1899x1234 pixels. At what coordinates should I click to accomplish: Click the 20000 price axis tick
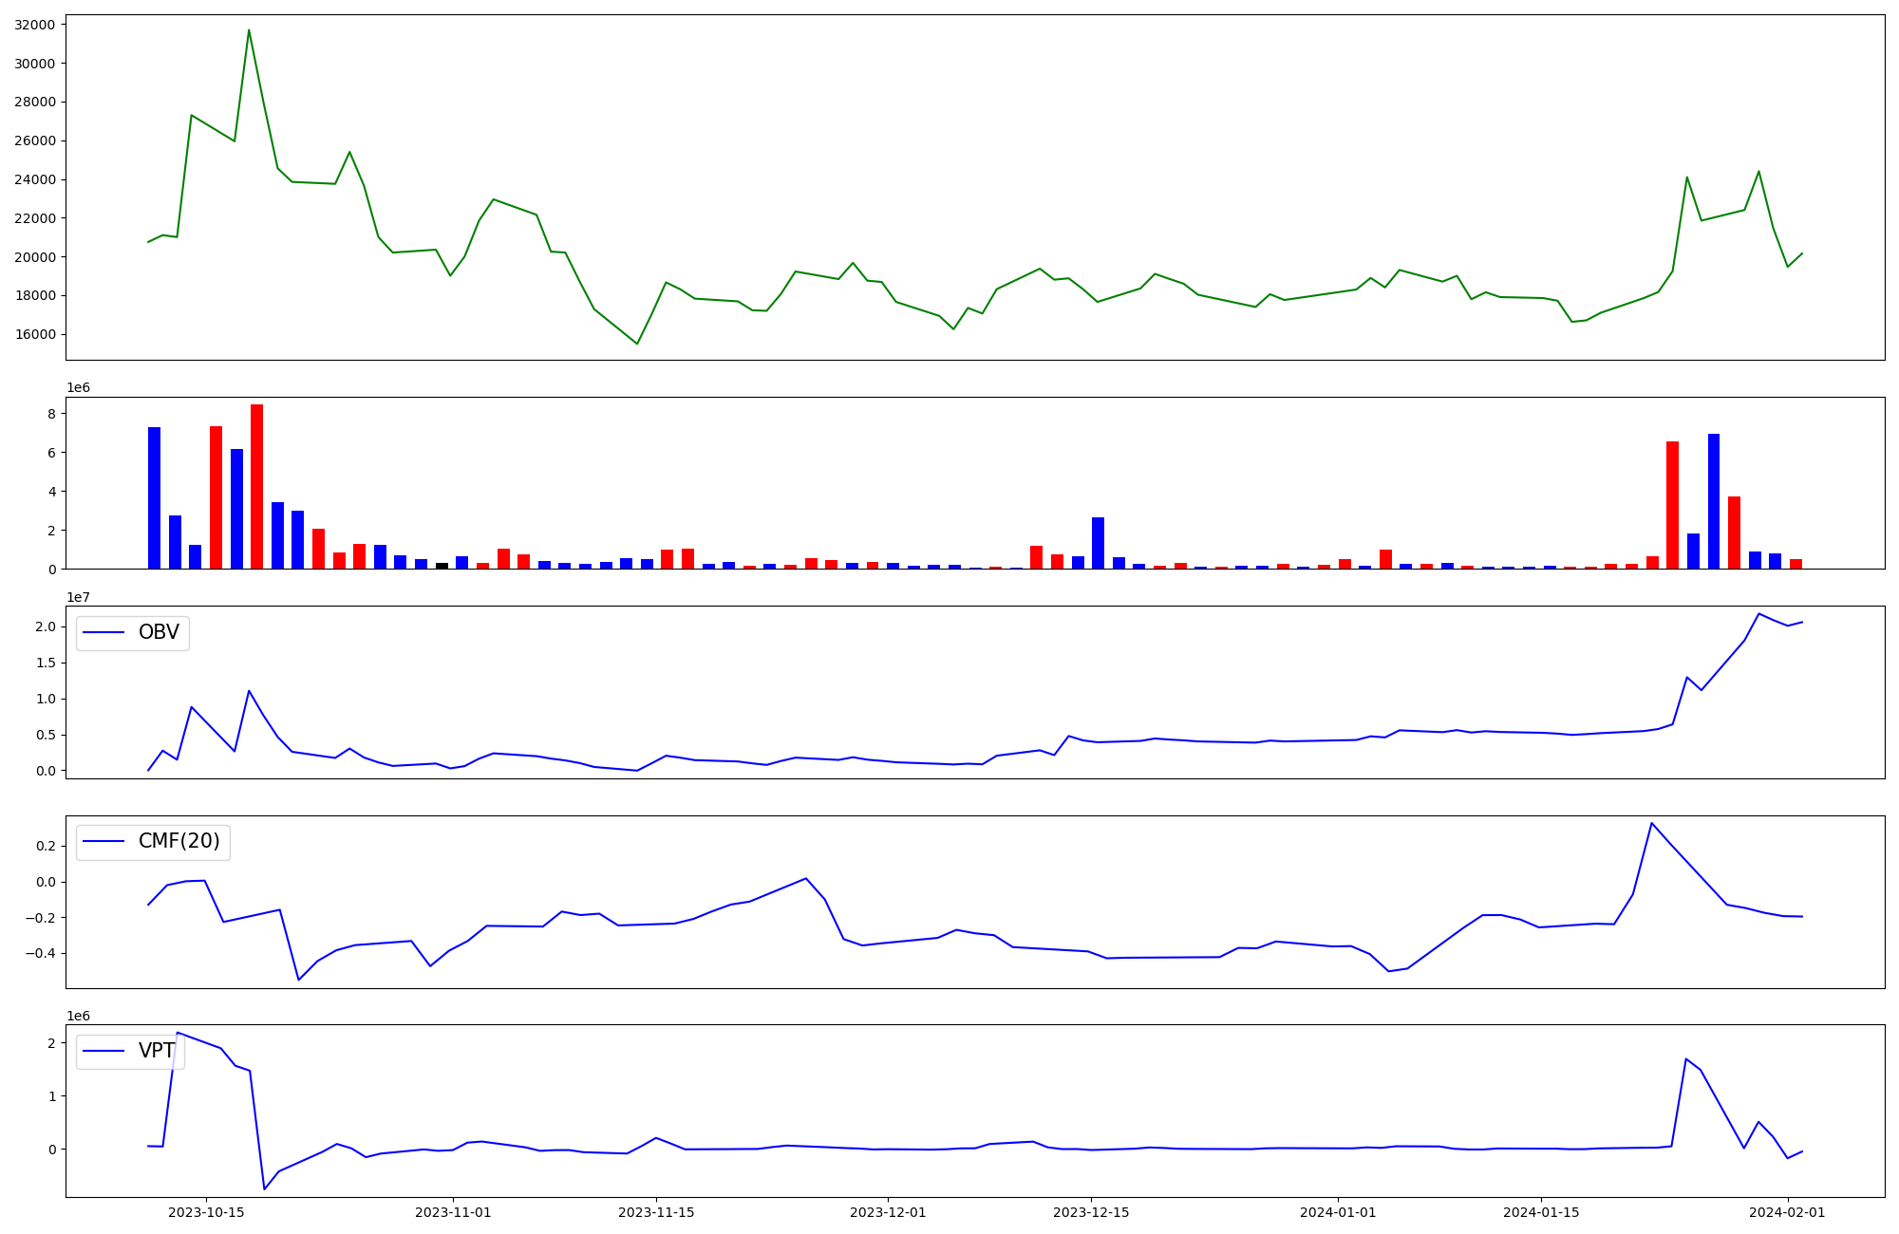(35, 257)
